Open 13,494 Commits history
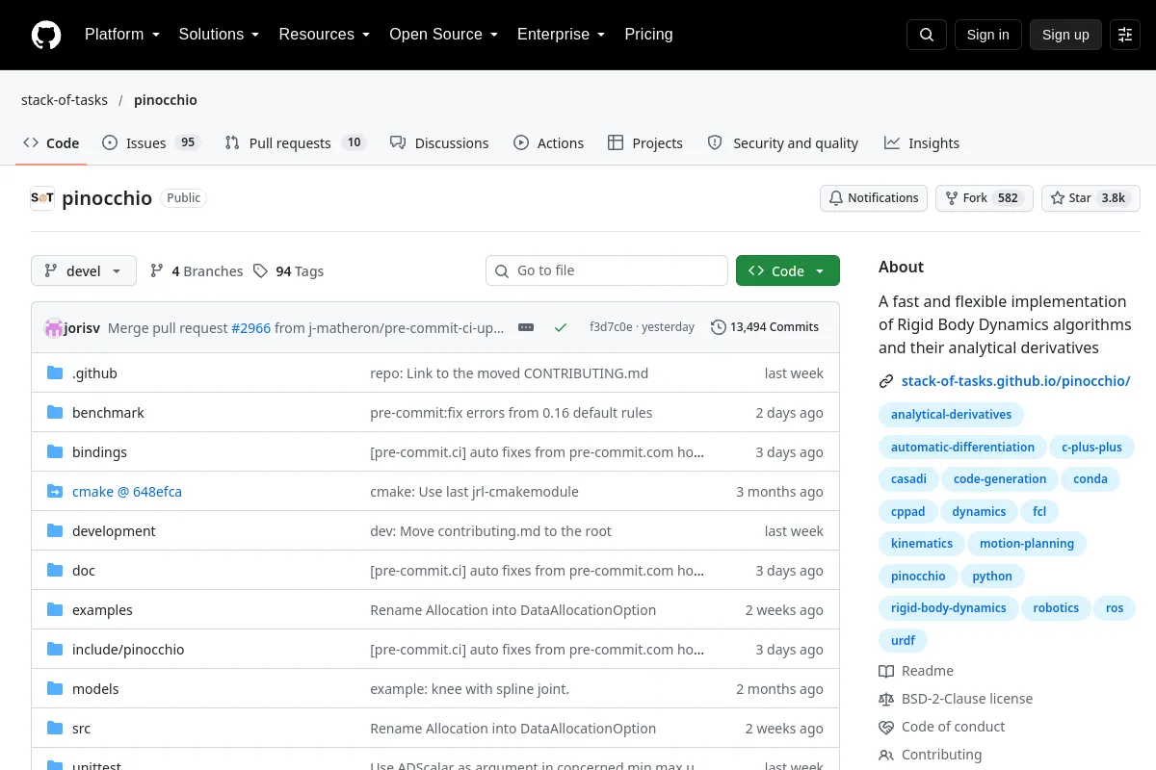Viewport: 1156px width, 770px height. (x=765, y=327)
